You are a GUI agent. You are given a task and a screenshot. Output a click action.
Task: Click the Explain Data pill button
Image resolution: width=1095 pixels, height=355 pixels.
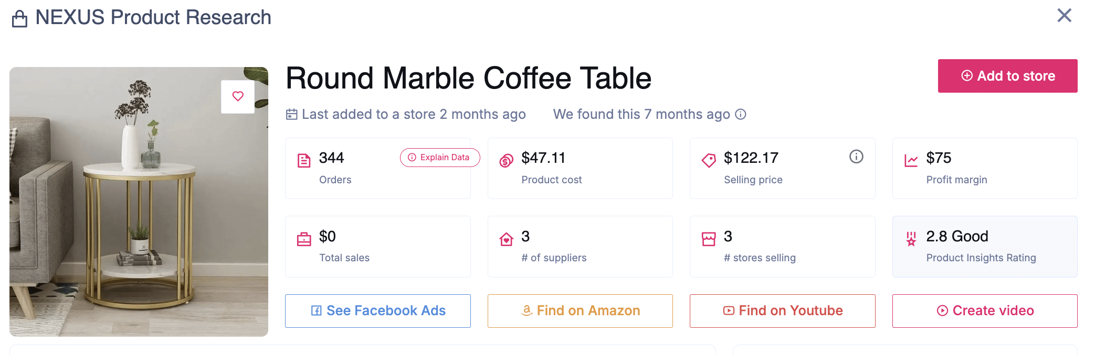tap(439, 158)
